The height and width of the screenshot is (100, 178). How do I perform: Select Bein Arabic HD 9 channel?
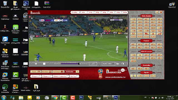[x=133, y=25]
